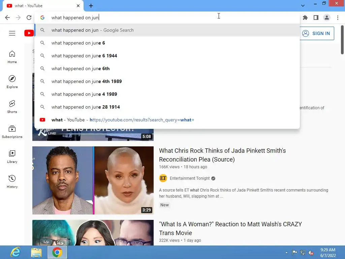345x259 pixels.
Task: Select the 'what - YouTube' tab
Action: click(43, 6)
